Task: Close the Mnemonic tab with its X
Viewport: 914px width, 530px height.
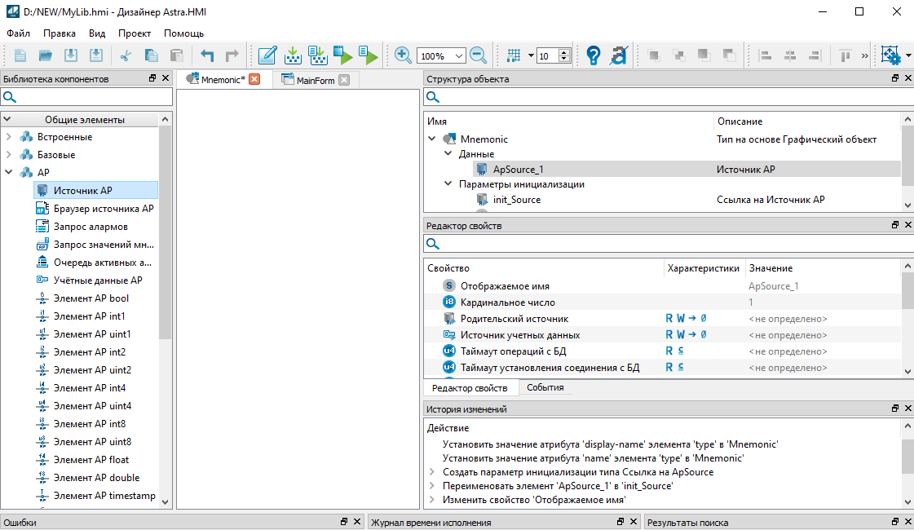Action: point(254,79)
